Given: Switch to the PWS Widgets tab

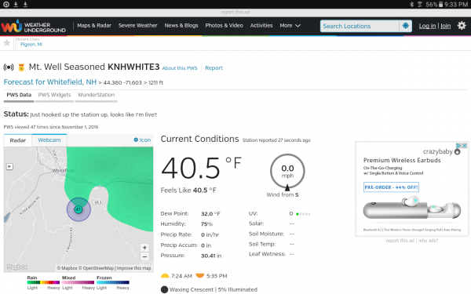Looking at the screenshot, I should (x=54, y=95).
